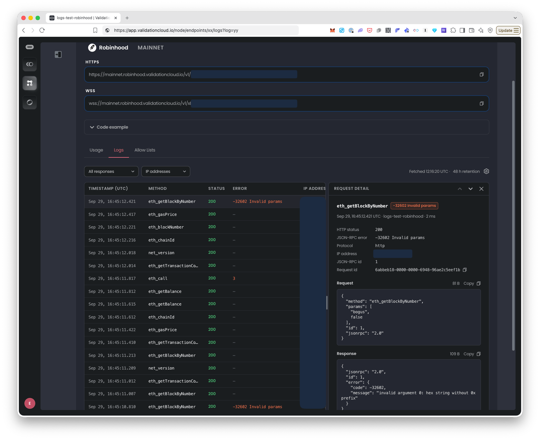
Task: Switch to the Allow Lists tab
Action: 145,150
